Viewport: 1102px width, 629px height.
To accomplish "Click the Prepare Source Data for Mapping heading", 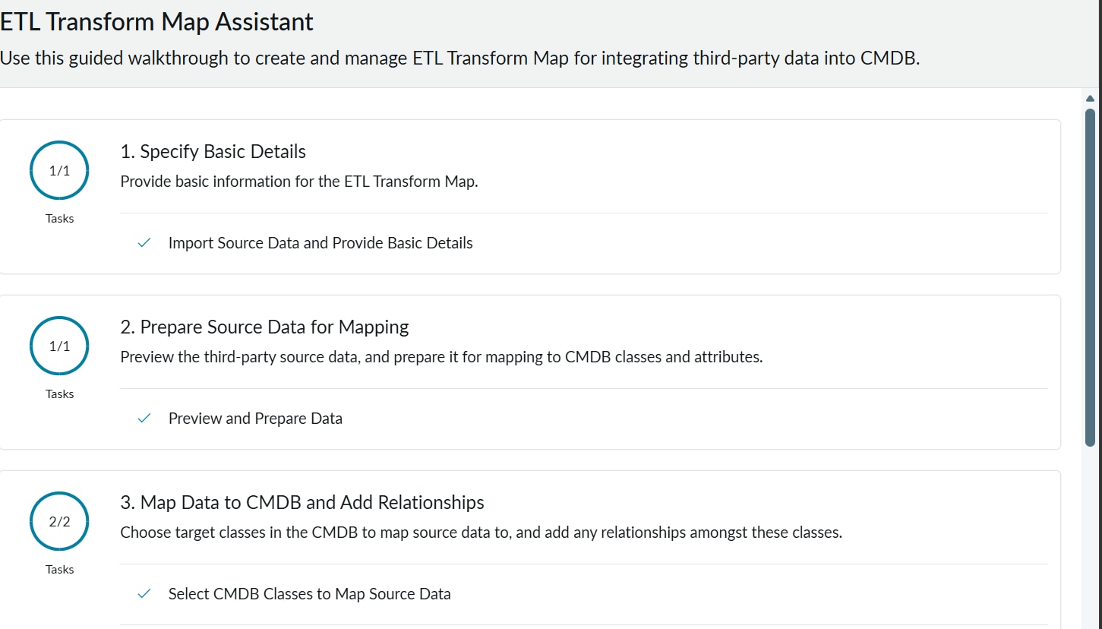I will click(264, 327).
